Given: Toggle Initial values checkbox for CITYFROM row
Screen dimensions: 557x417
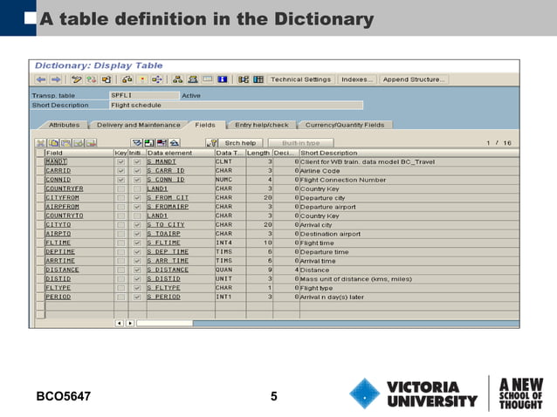Looking at the screenshot, I should [137, 198].
